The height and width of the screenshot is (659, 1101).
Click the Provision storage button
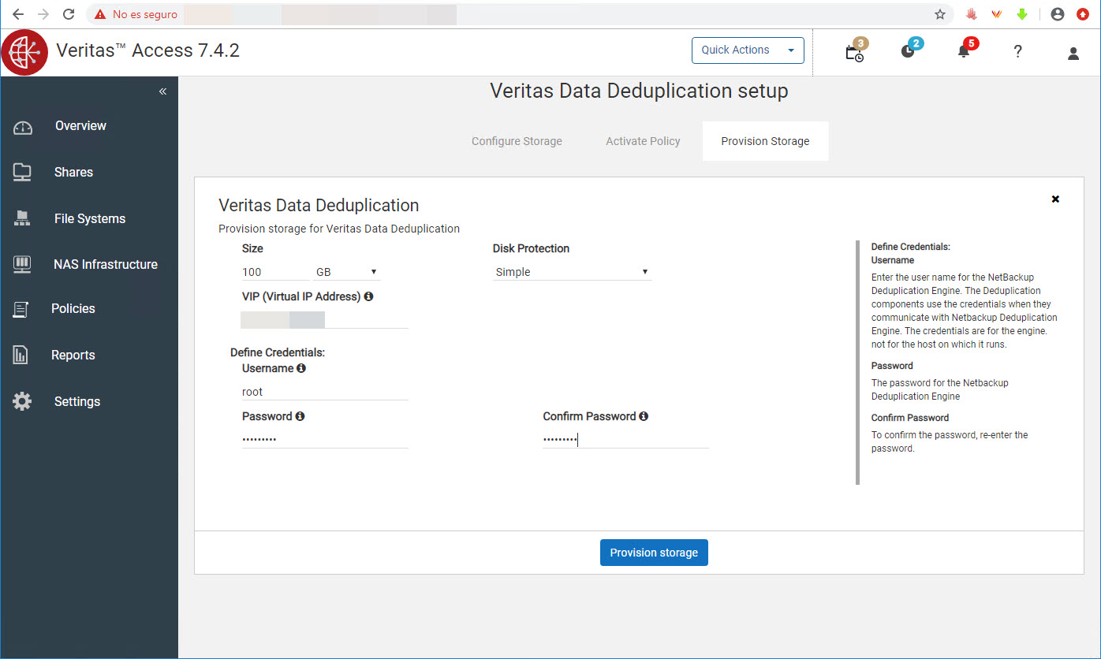[654, 553]
